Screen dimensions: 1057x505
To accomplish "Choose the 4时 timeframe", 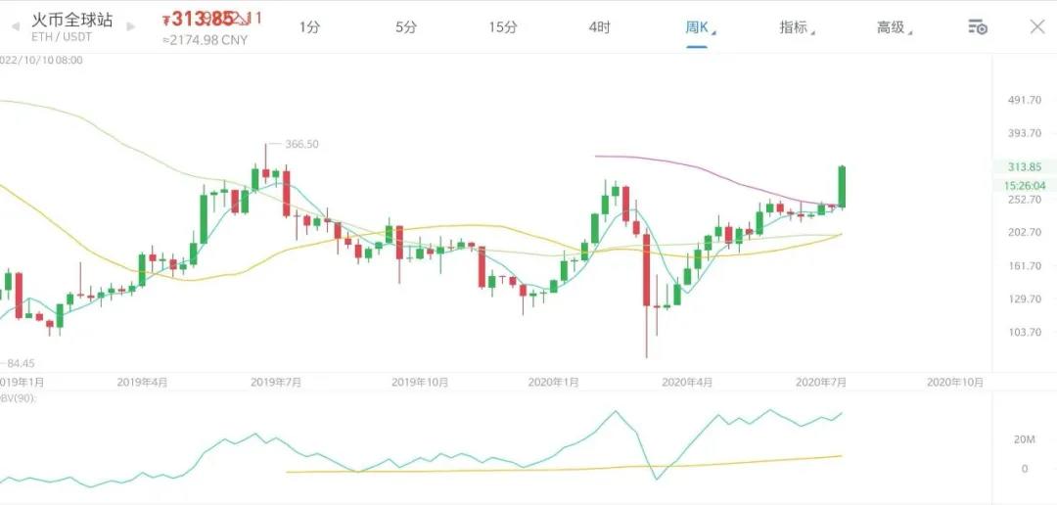I will (x=600, y=27).
